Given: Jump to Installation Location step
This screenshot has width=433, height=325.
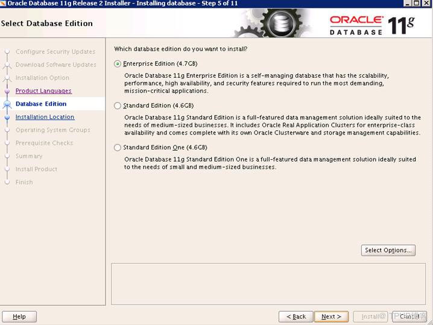Looking at the screenshot, I should 45,117.
